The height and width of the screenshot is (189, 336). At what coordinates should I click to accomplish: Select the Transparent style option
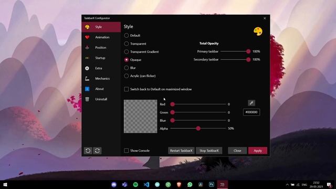(x=127, y=44)
